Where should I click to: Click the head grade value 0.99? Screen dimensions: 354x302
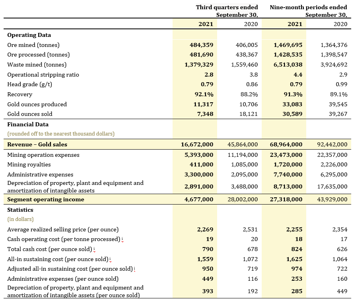click(341, 84)
